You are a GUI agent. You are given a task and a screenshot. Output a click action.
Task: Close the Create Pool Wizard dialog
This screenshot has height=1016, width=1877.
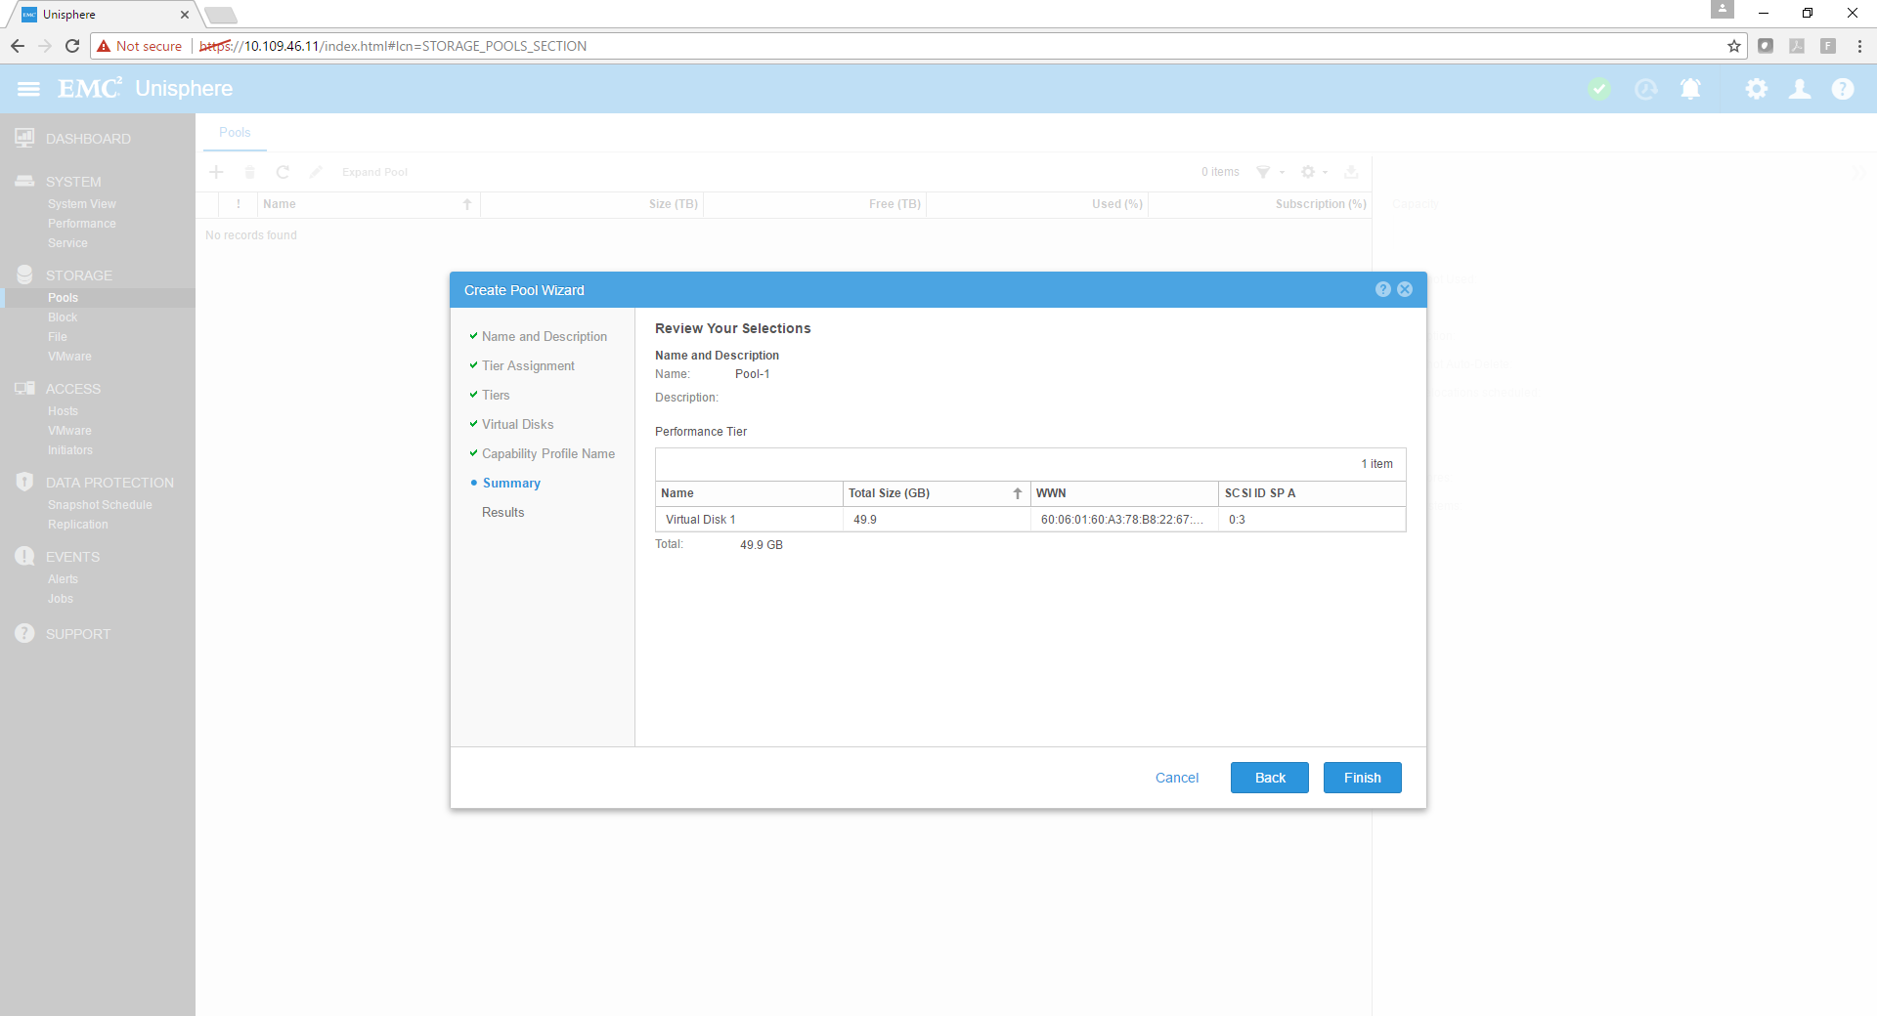1405,289
